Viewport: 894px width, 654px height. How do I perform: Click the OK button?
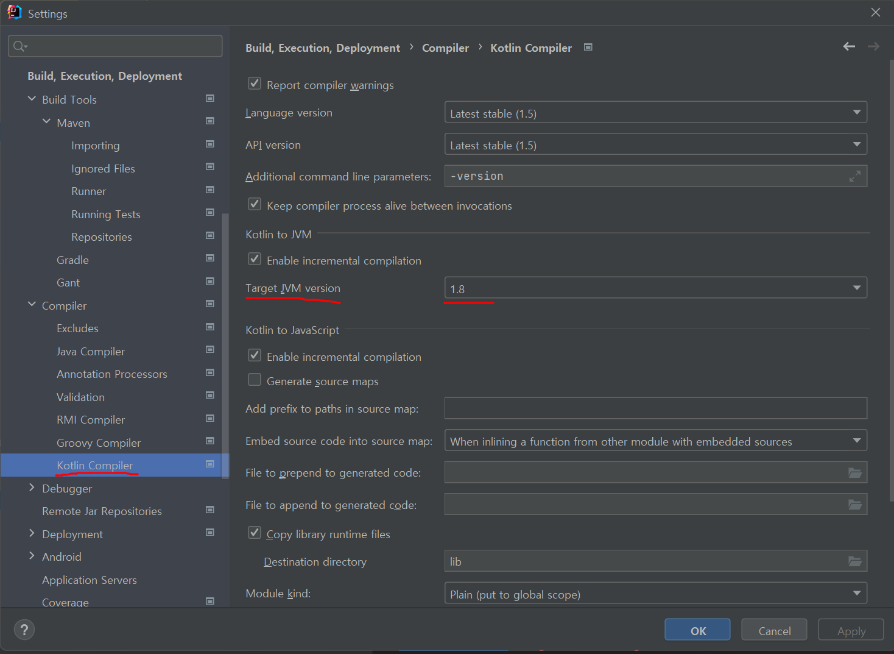point(697,630)
